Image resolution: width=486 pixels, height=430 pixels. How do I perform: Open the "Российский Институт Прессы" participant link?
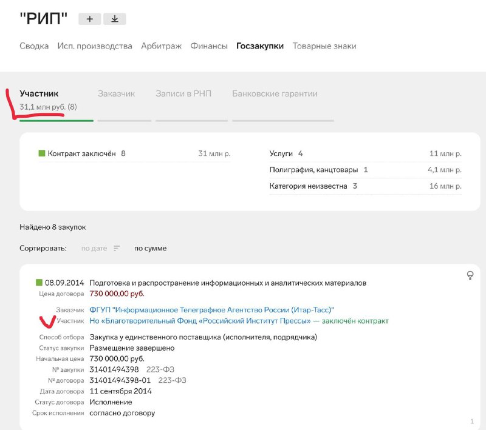pyautogui.click(x=200, y=321)
